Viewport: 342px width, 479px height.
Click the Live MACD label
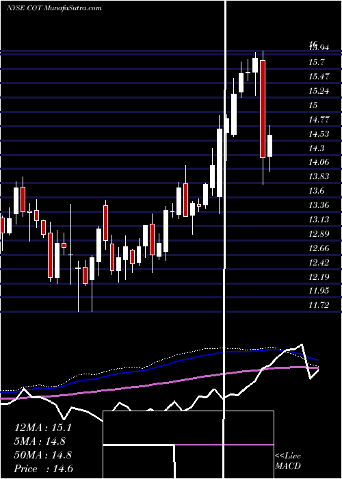[x=288, y=461]
